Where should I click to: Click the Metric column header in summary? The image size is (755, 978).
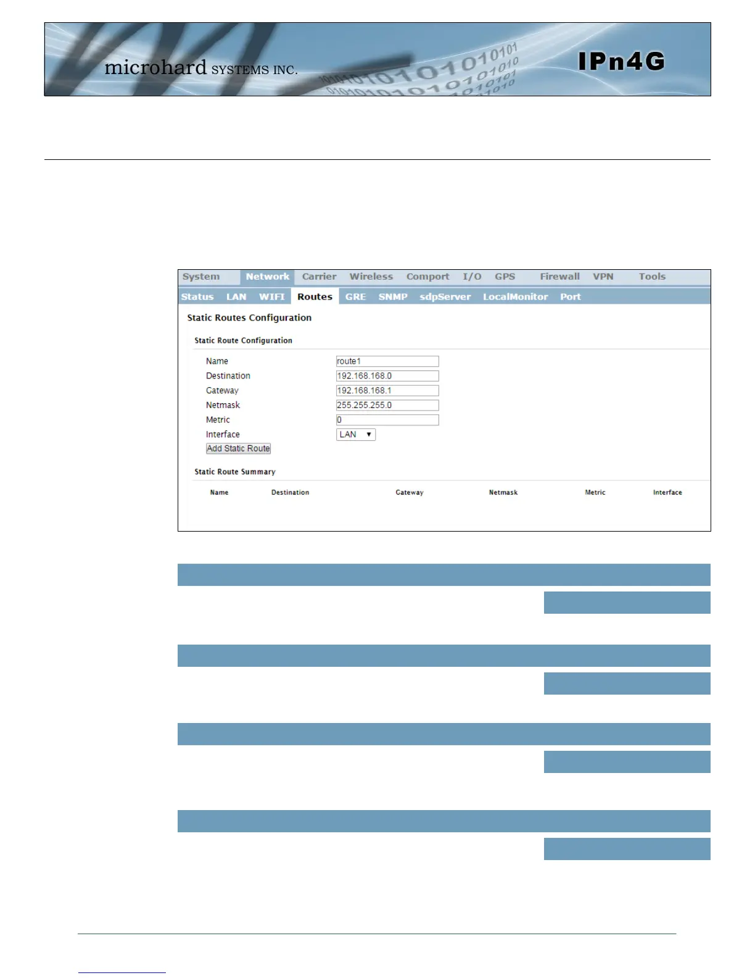595,493
